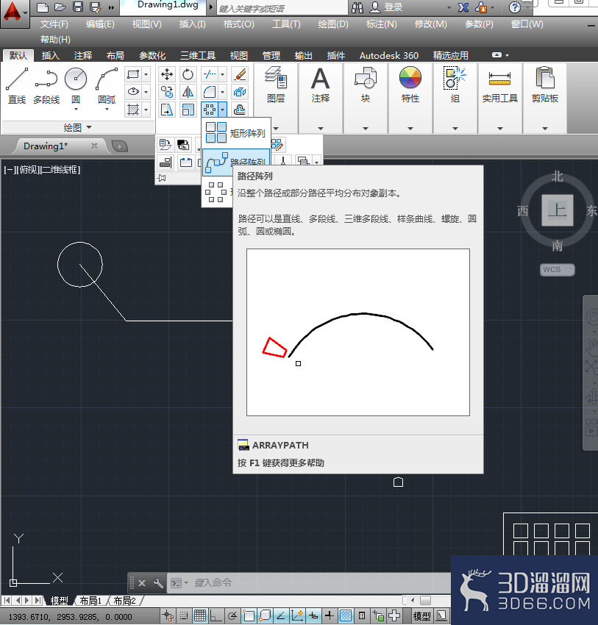Choose Rectangular Array (矩形阵列) option

point(235,133)
